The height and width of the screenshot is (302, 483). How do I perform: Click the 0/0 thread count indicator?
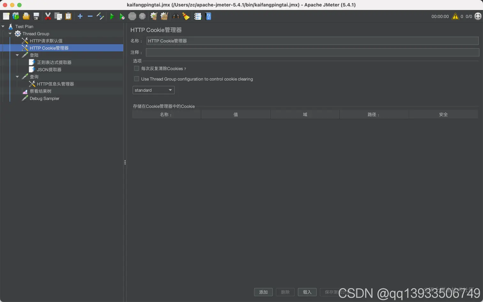click(x=469, y=17)
